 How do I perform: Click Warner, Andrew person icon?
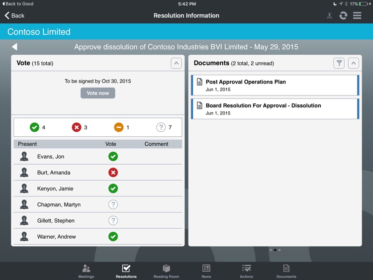[x=24, y=236]
